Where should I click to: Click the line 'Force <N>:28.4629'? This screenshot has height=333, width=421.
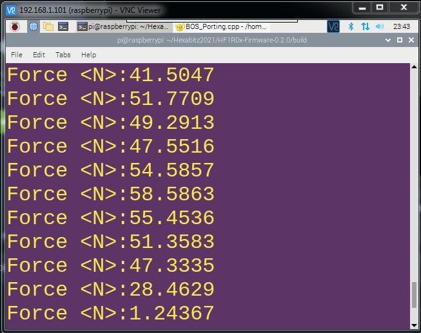(111, 289)
